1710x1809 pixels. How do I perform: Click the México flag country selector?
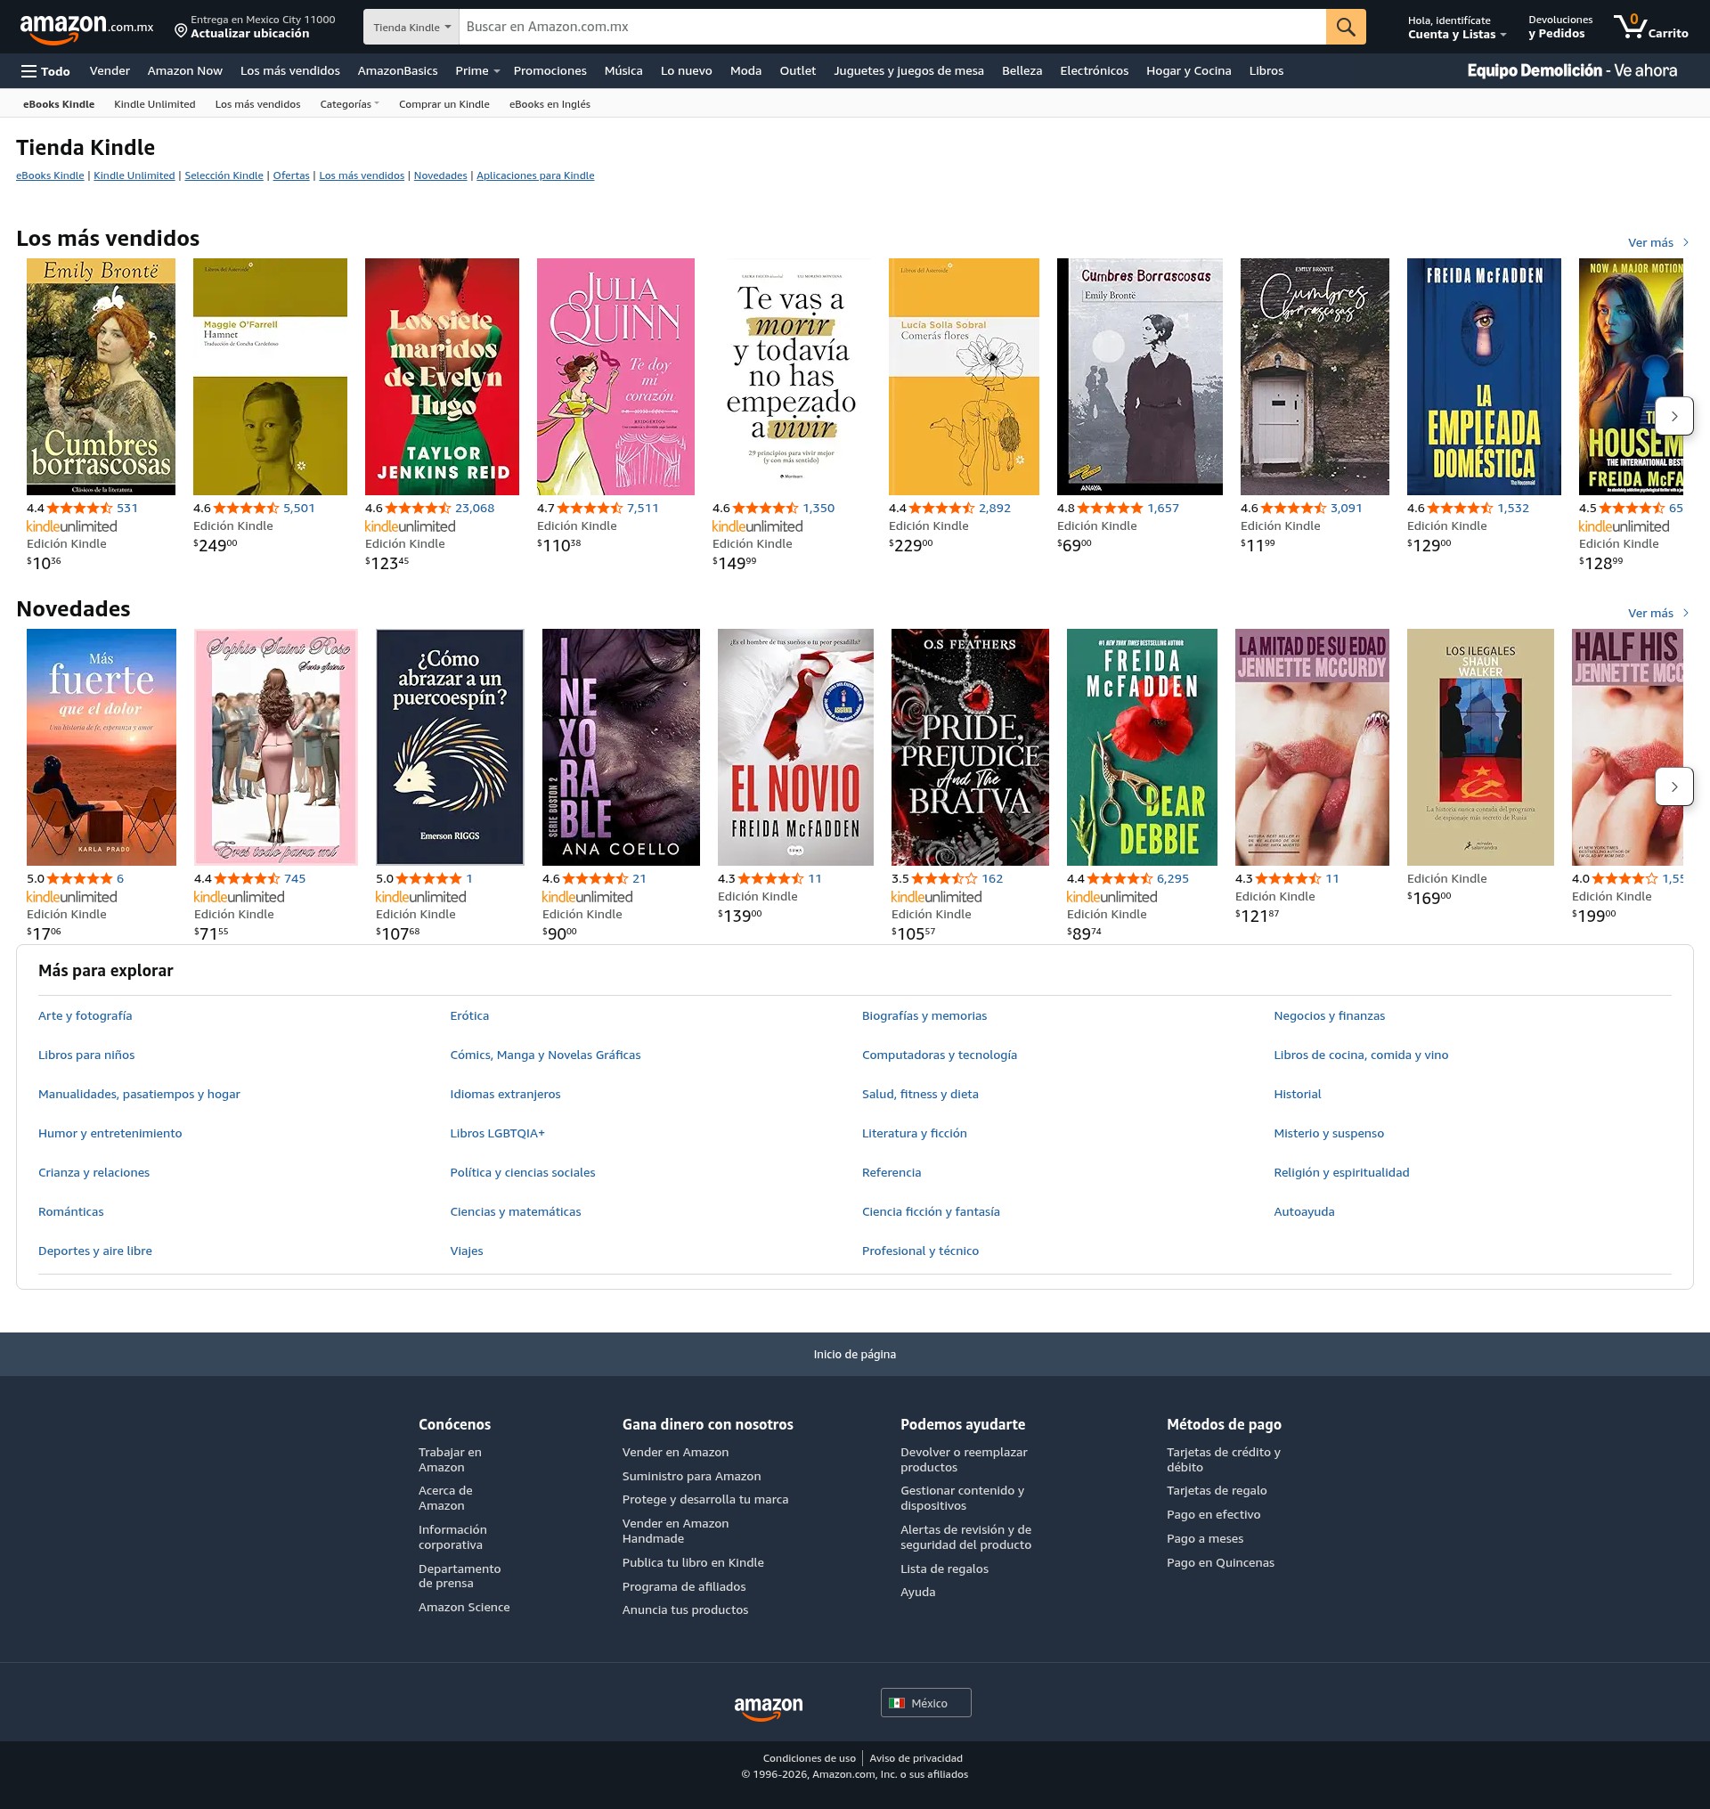point(925,1702)
